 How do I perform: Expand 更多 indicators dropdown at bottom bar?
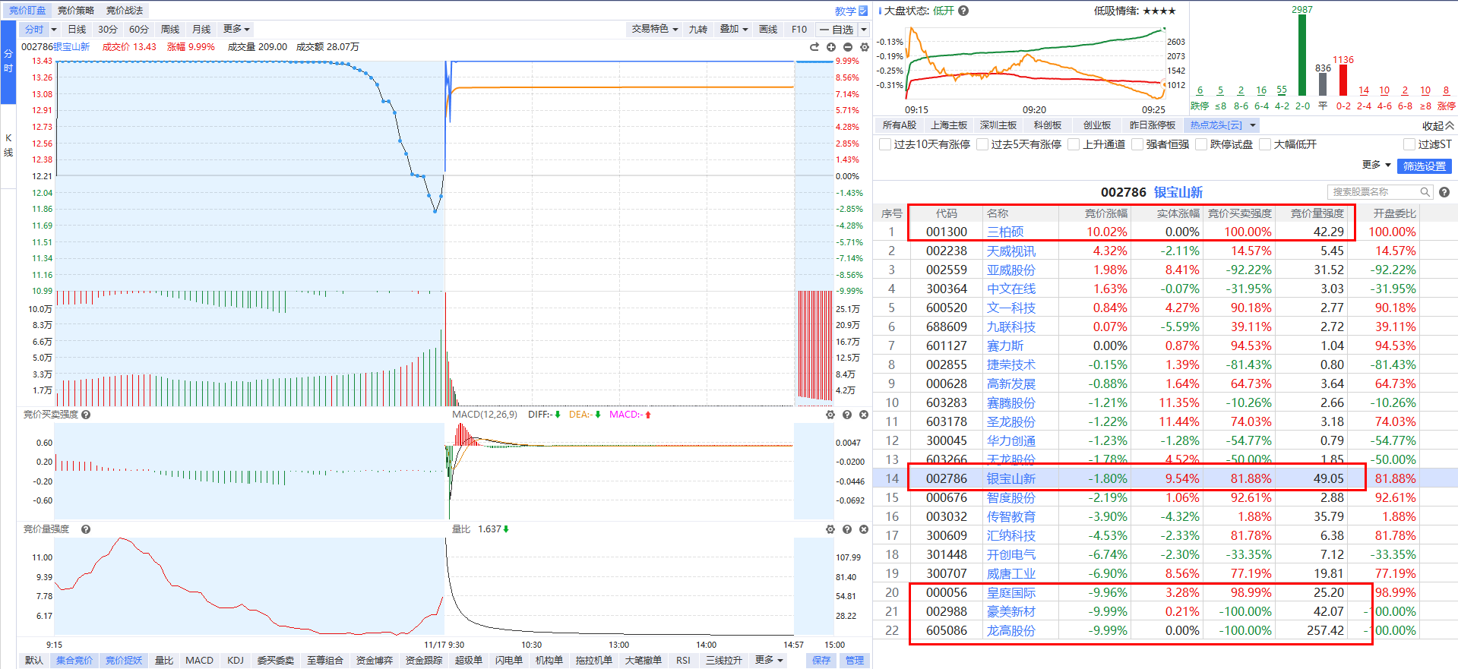pyautogui.click(x=769, y=660)
